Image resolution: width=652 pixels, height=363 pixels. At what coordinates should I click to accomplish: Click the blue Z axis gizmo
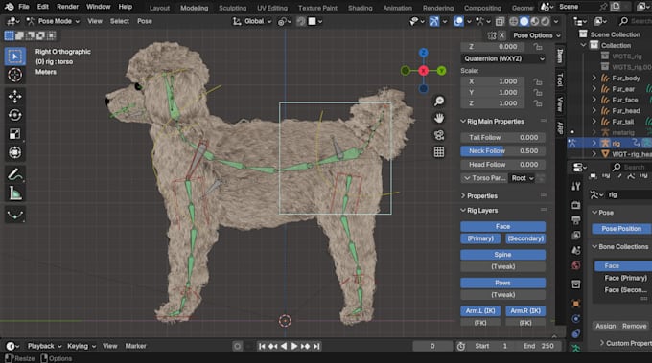pos(423,53)
